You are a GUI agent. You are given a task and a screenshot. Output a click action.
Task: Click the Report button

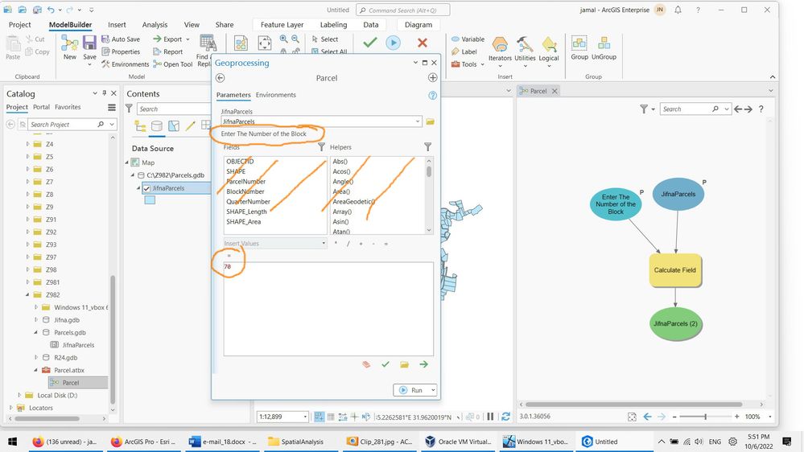[167, 51]
